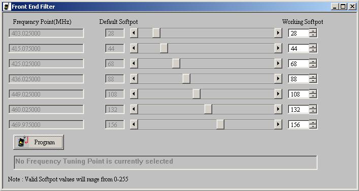Click right arrow of the 436.025000 slider
This screenshot has width=359, height=191.
click(278, 79)
